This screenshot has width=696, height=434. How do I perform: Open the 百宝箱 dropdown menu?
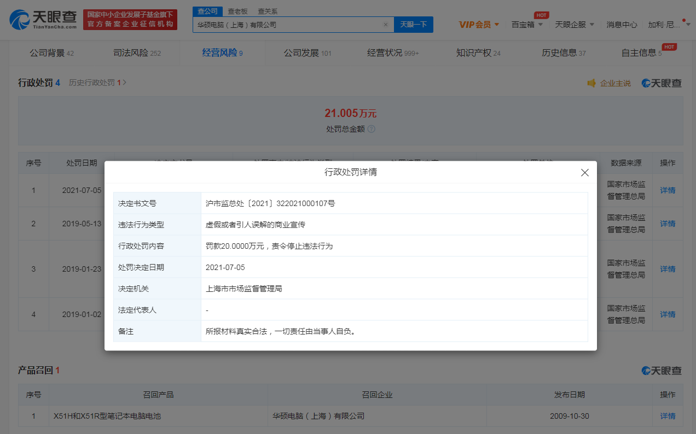tap(527, 25)
